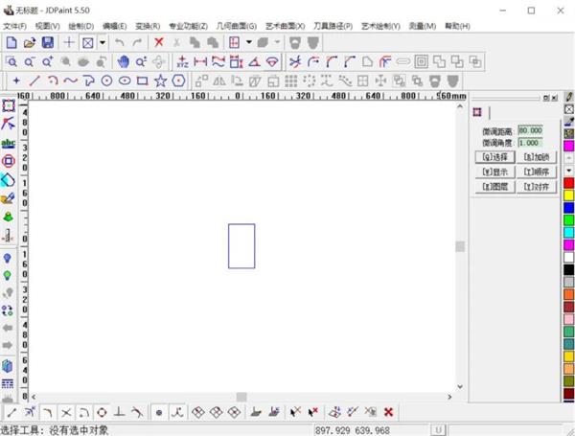This screenshot has width=575, height=436.
Task: Expand the color palette down arrow
Action: coord(568,171)
